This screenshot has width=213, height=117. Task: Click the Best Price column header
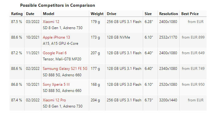click(190, 14)
